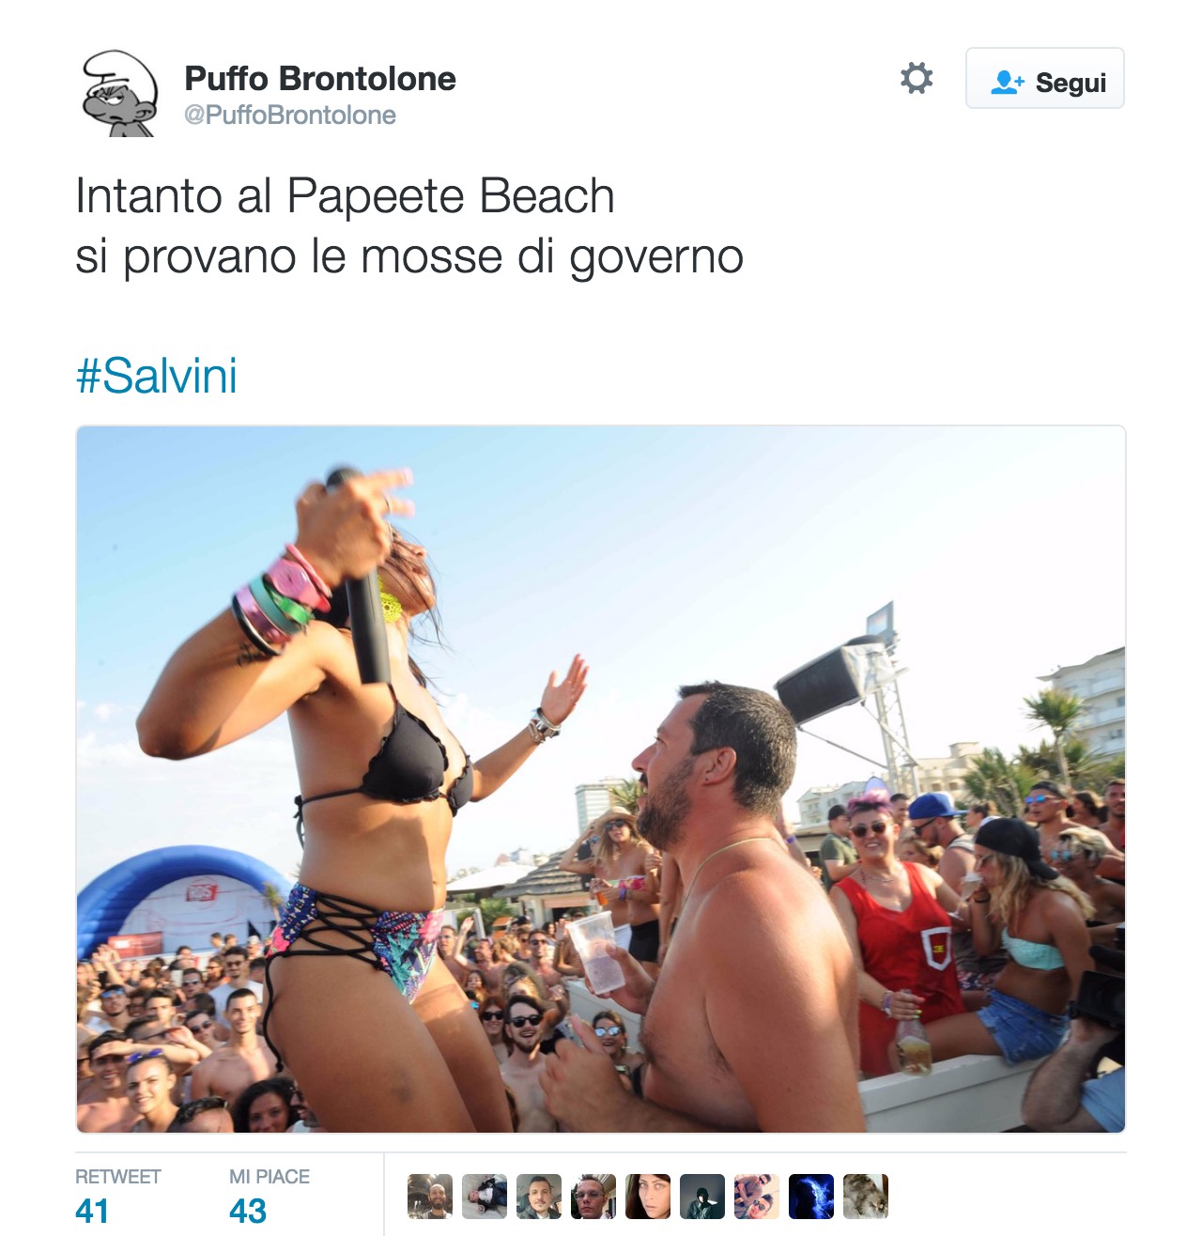Image resolution: width=1202 pixels, height=1236 pixels.
Task: Show the 43 Mi piace list
Action: click(x=270, y=1197)
